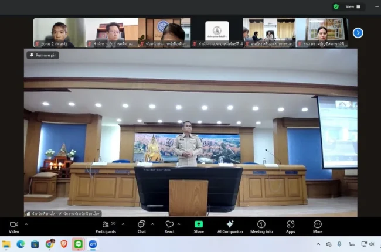
Task: Open the Participants panel
Action: (107, 226)
